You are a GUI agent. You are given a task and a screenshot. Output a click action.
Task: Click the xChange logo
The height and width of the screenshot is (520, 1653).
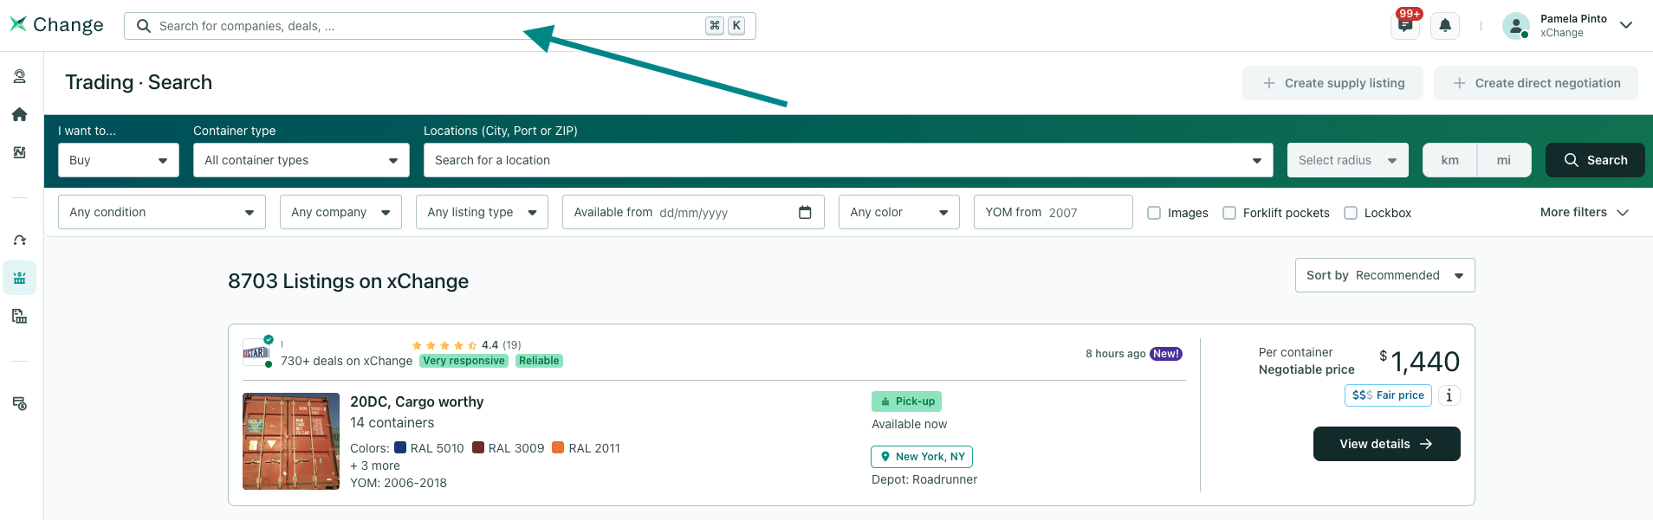(56, 25)
